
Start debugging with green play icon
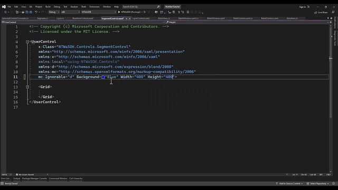(x=119, y=12)
